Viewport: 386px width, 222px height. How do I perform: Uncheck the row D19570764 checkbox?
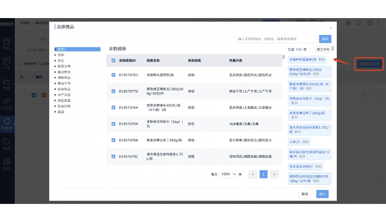point(113,108)
